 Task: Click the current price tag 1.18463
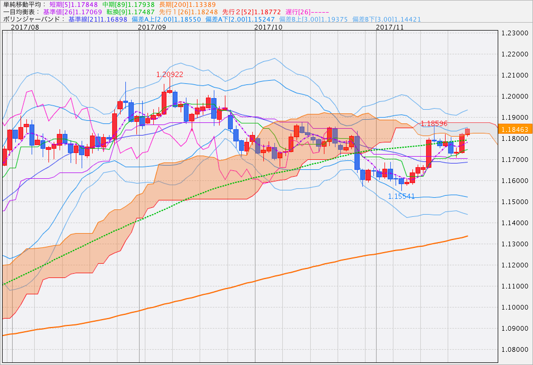515,129
